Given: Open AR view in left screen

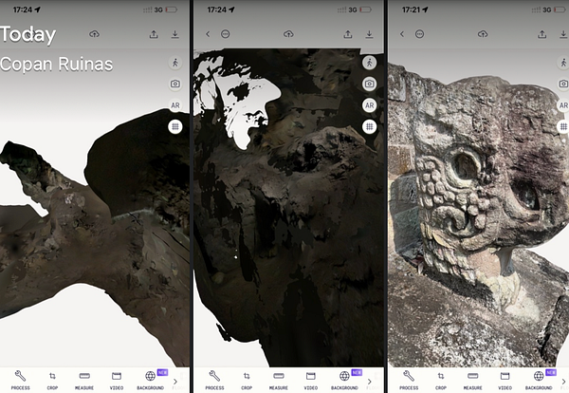Looking at the screenshot, I should (x=175, y=105).
